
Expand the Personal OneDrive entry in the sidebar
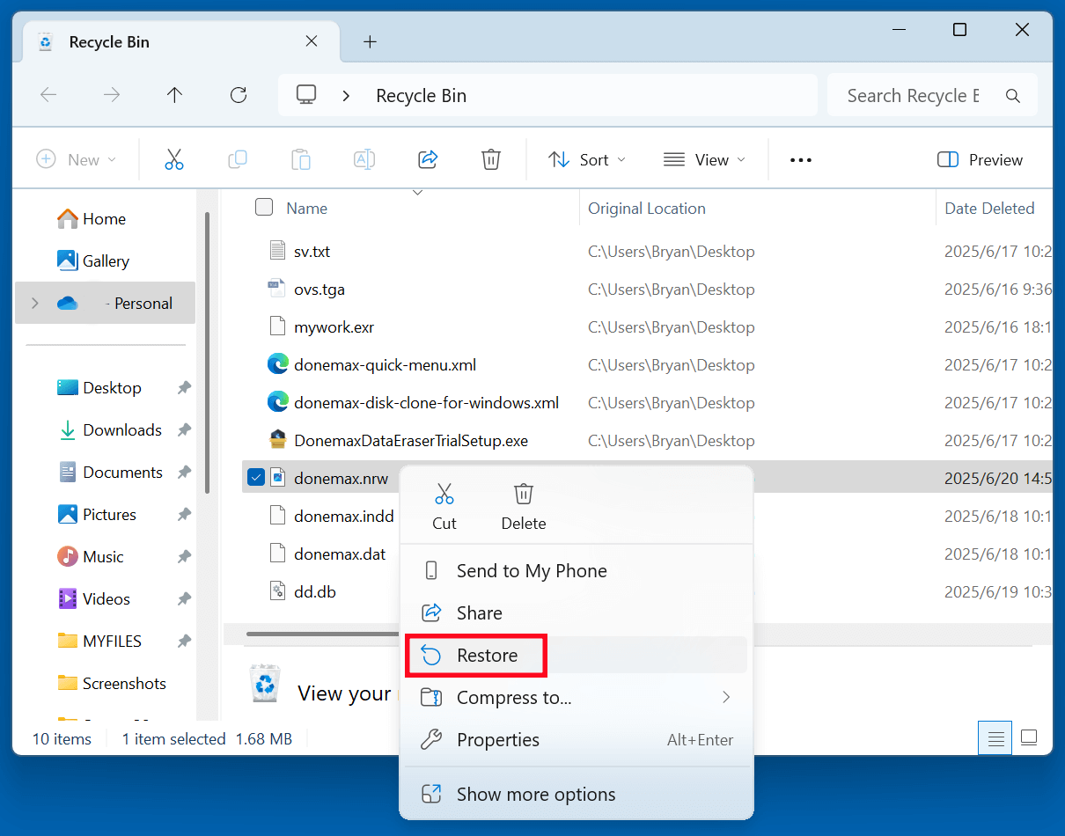click(34, 303)
